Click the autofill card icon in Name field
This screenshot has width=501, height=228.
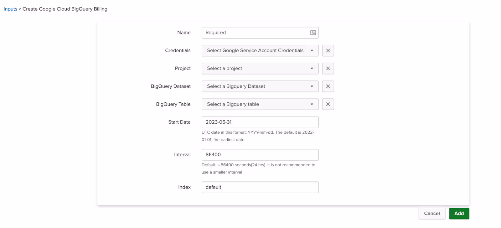(x=313, y=33)
